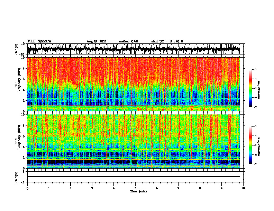Click the "station=GAK" header label
This screenshot has width=274, height=211.
click(x=129, y=41)
